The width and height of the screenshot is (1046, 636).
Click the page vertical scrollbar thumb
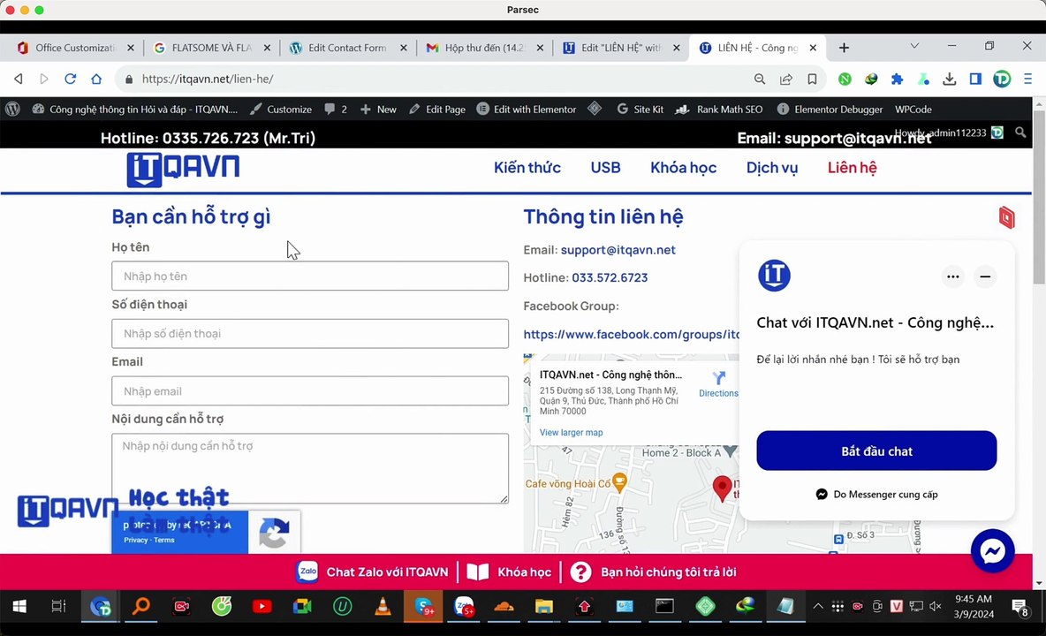click(x=1039, y=198)
